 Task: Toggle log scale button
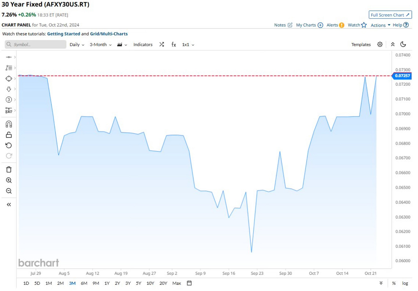pyautogui.click(x=405, y=283)
